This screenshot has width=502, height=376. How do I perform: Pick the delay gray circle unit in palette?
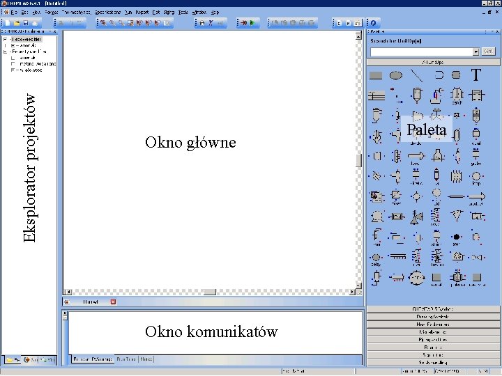pyautogui.click(x=376, y=258)
